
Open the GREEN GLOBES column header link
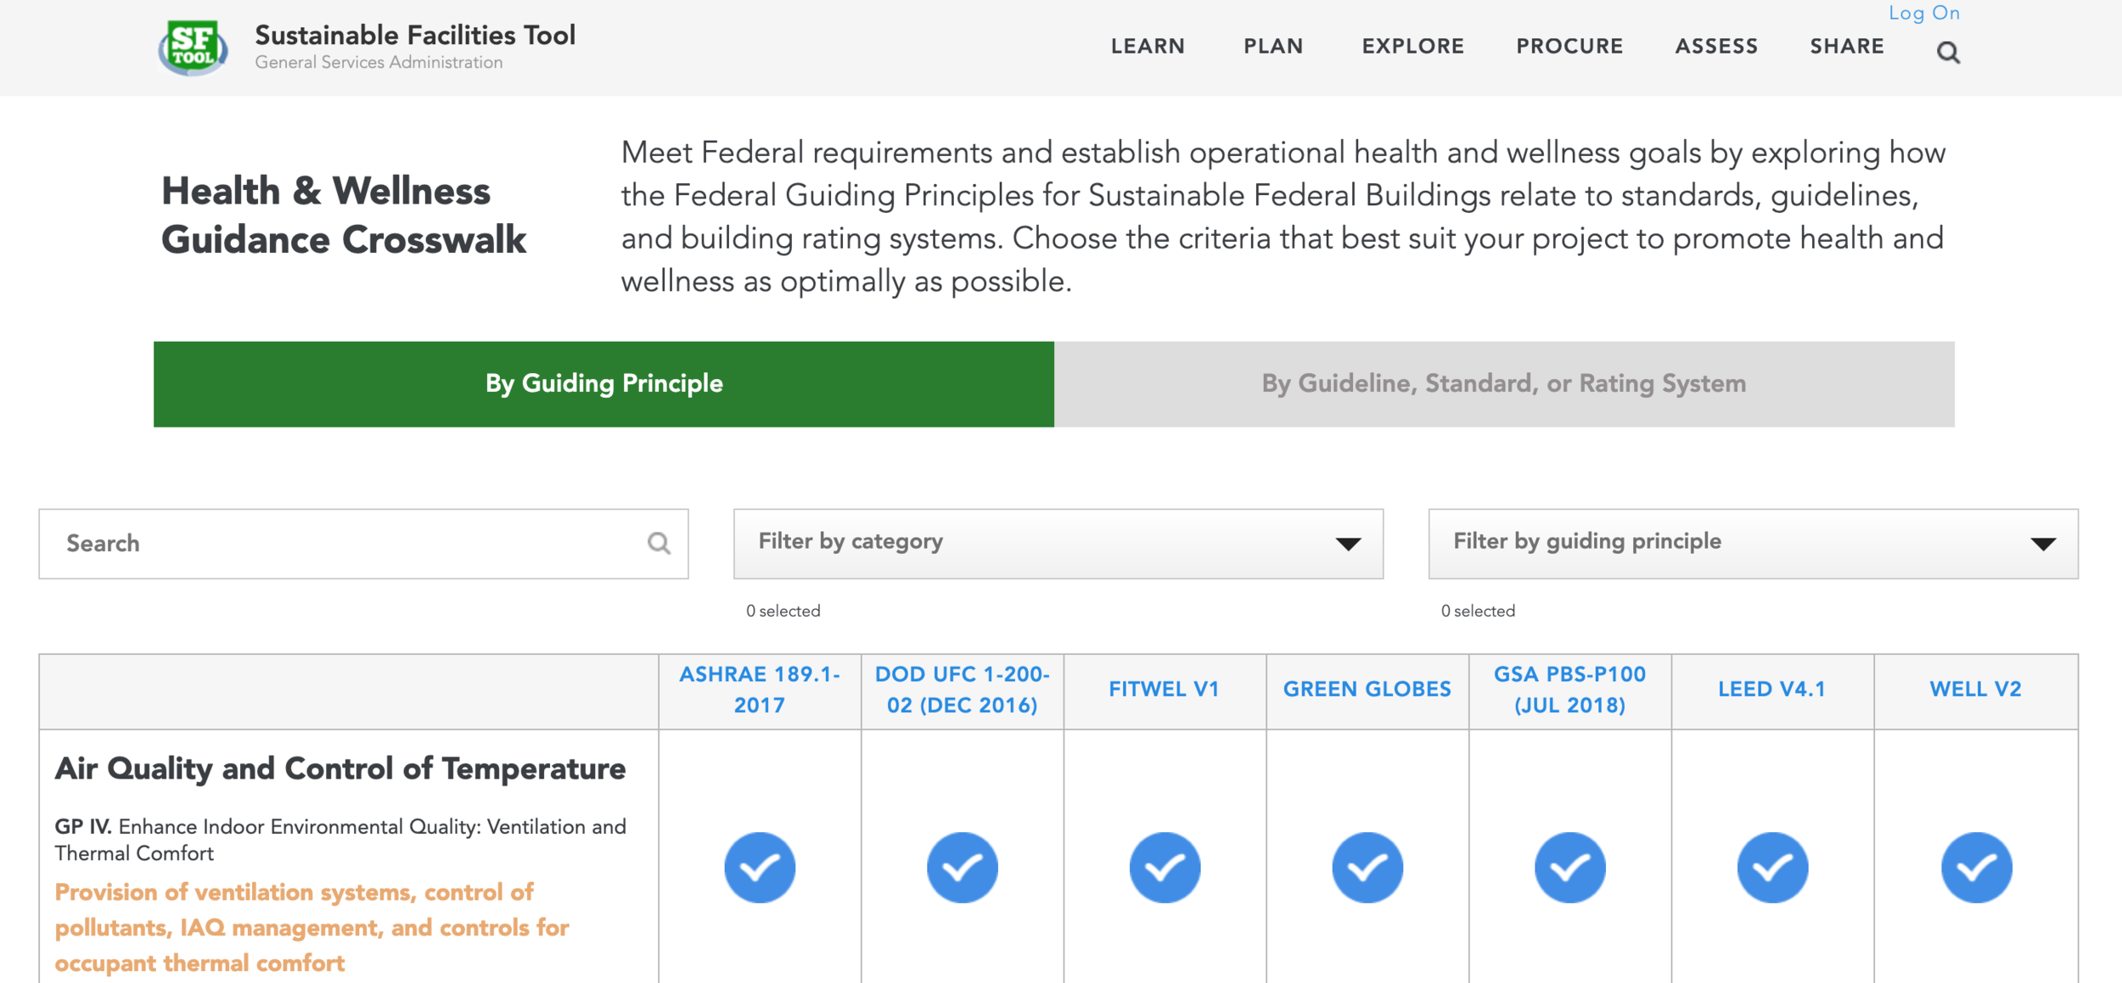pyautogui.click(x=1367, y=690)
